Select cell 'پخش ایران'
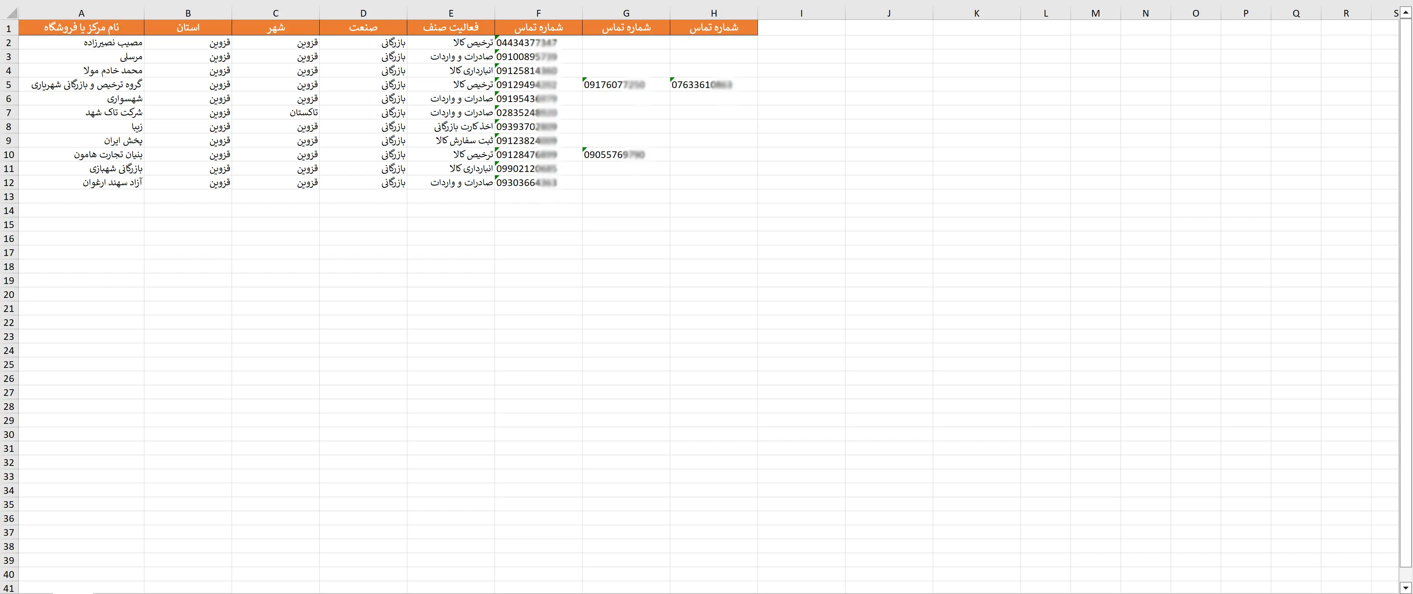Screen dimensions: 1413x594 [x=81, y=140]
